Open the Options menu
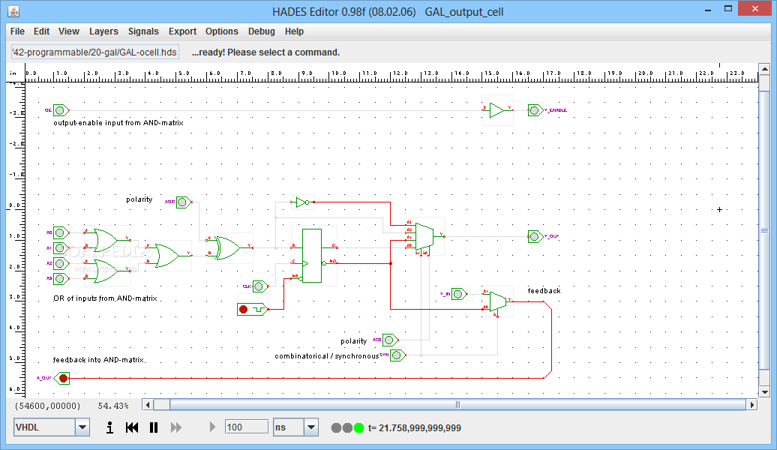This screenshot has height=450, width=777. tap(221, 31)
